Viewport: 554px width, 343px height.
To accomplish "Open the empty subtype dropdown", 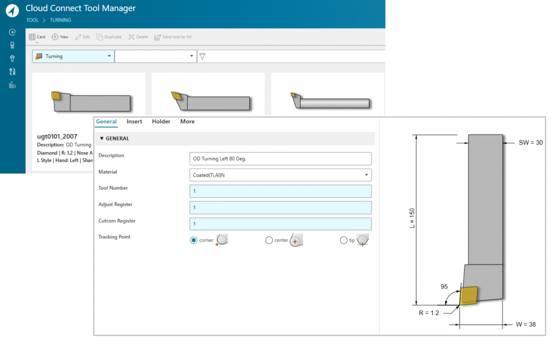I will pos(155,56).
